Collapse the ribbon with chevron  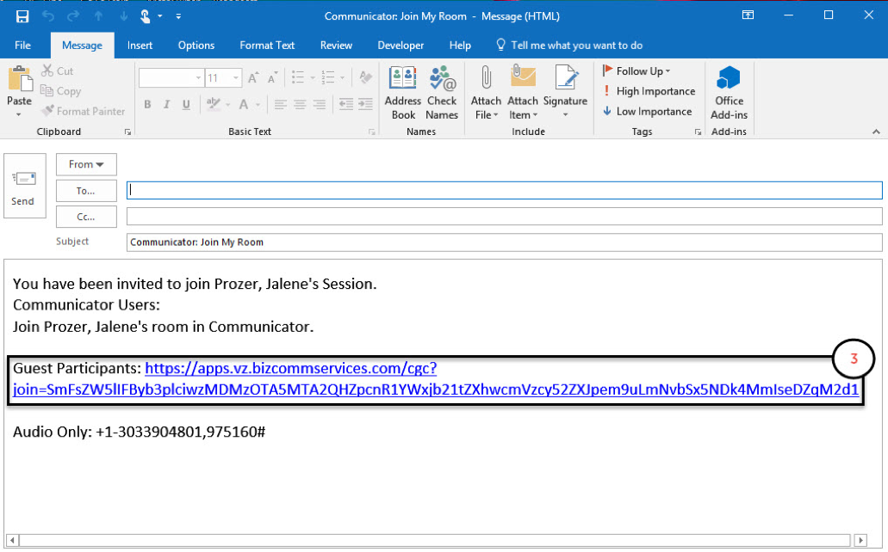click(x=876, y=132)
